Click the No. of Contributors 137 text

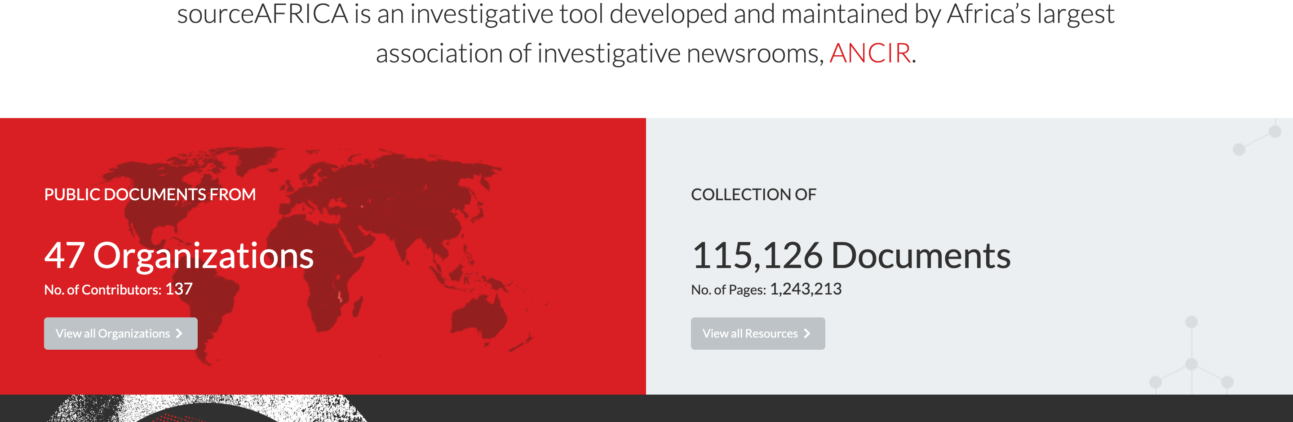pyautogui.click(x=118, y=290)
